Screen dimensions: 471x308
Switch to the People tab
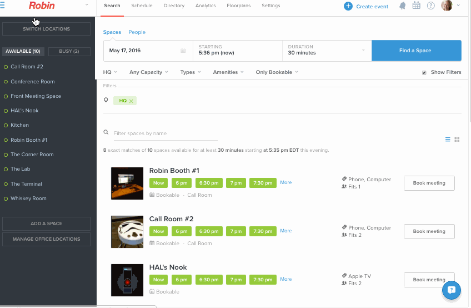point(137,32)
